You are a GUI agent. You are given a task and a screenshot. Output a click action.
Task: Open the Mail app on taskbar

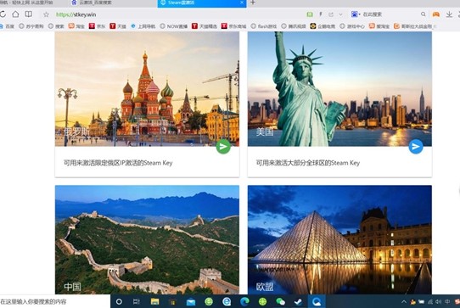(x=191, y=302)
